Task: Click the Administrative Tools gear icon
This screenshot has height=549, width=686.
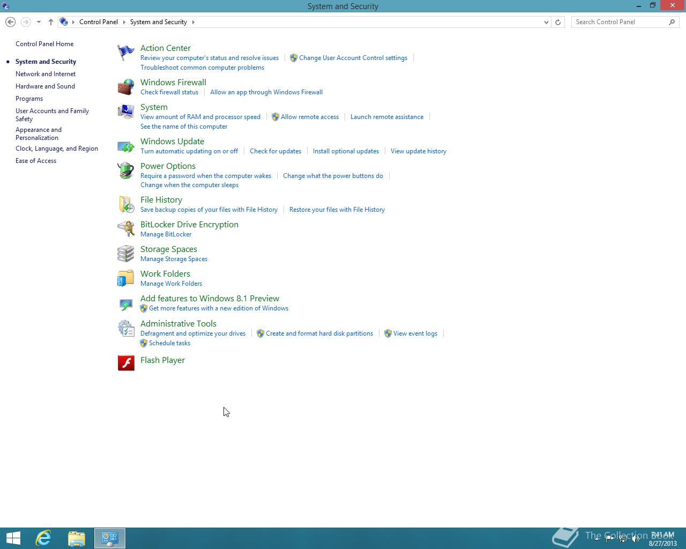Action: click(126, 328)
